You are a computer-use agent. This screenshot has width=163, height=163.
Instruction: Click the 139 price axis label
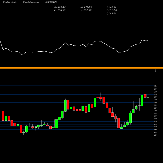click(x=156, y=132)
